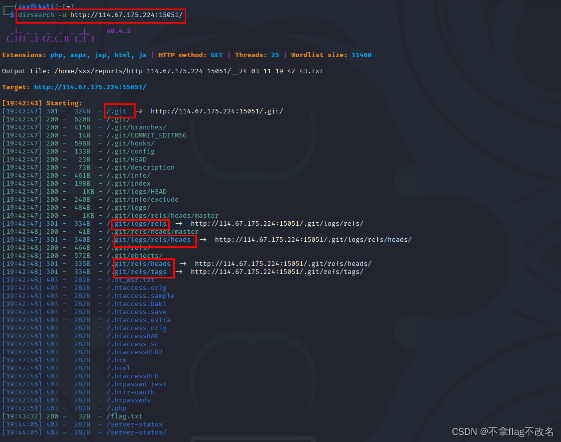Select the /.htaccess_extra path

(139, 320)
